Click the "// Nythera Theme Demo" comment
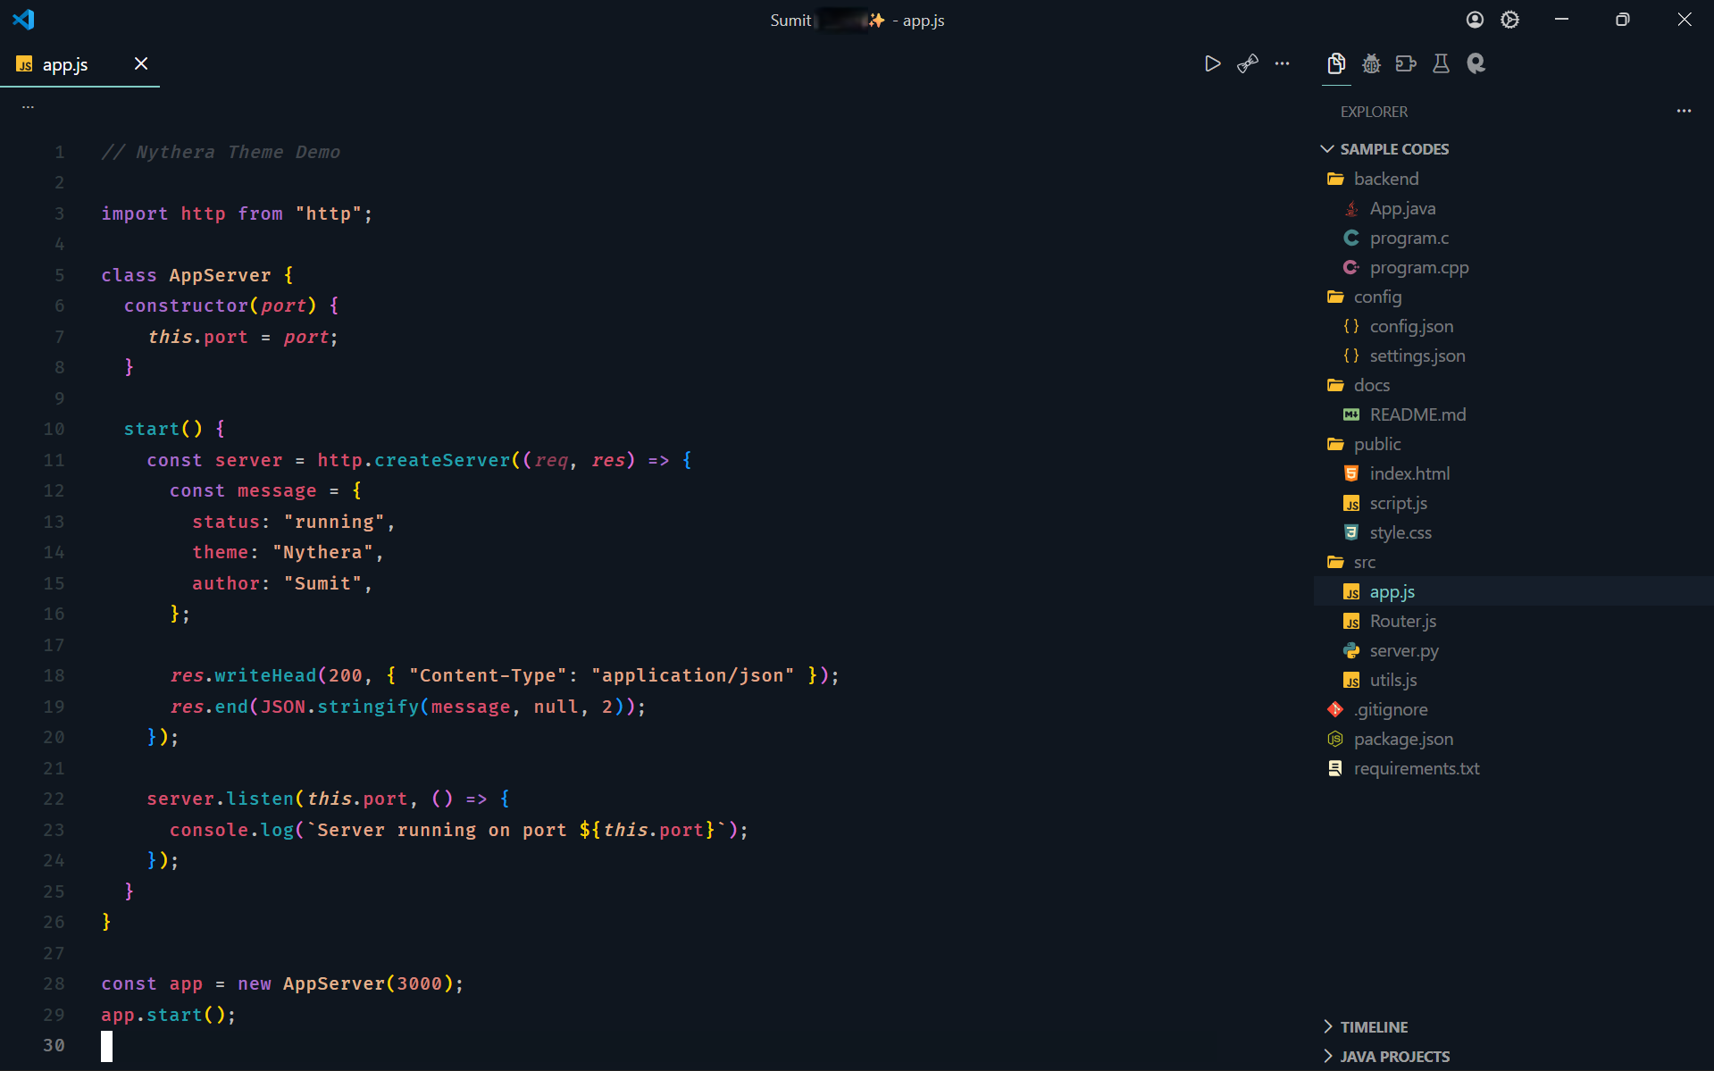 tap(221, 152)
